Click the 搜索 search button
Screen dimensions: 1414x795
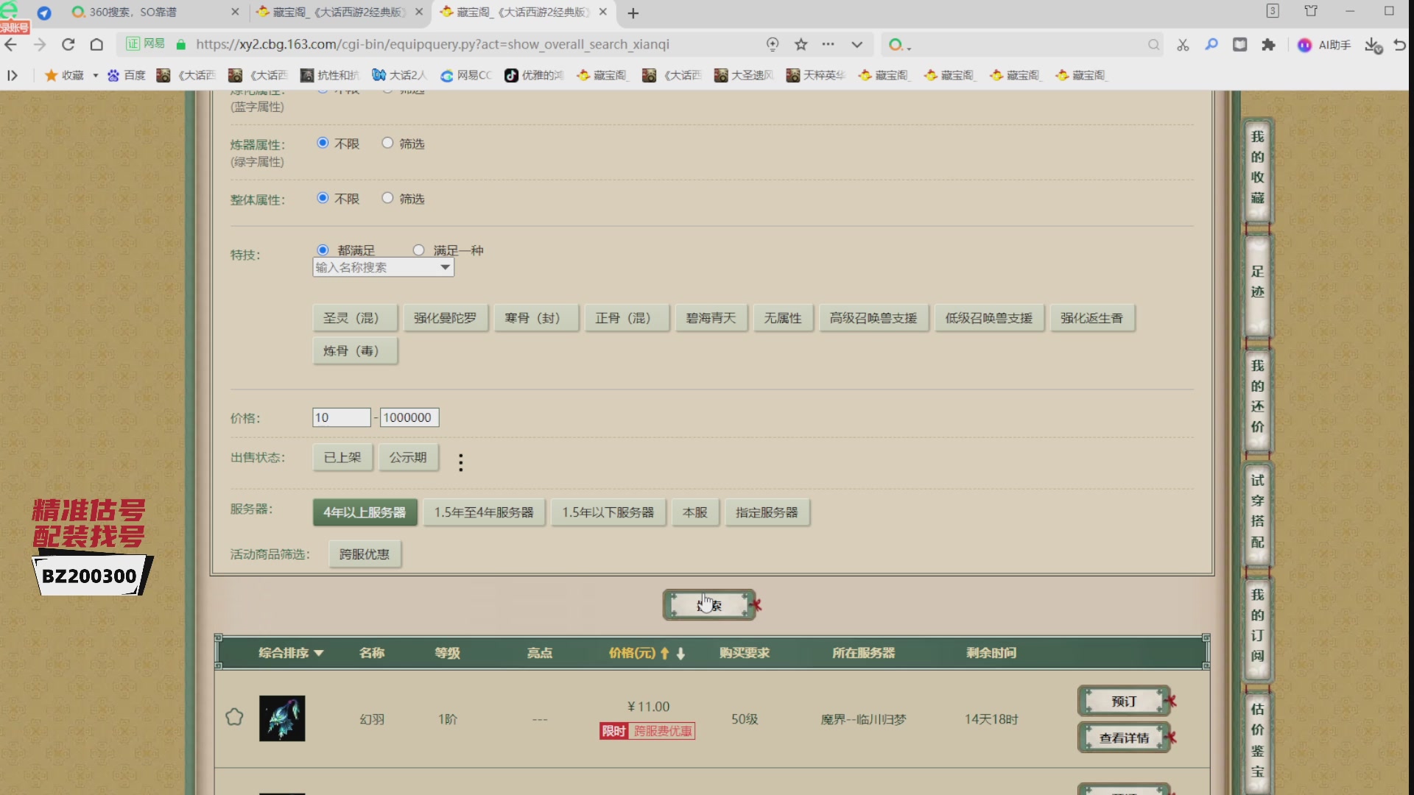pos(709,605)
